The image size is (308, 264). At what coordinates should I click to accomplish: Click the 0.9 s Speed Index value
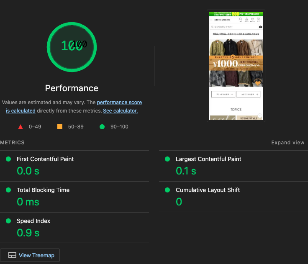(x=28, y=233)
